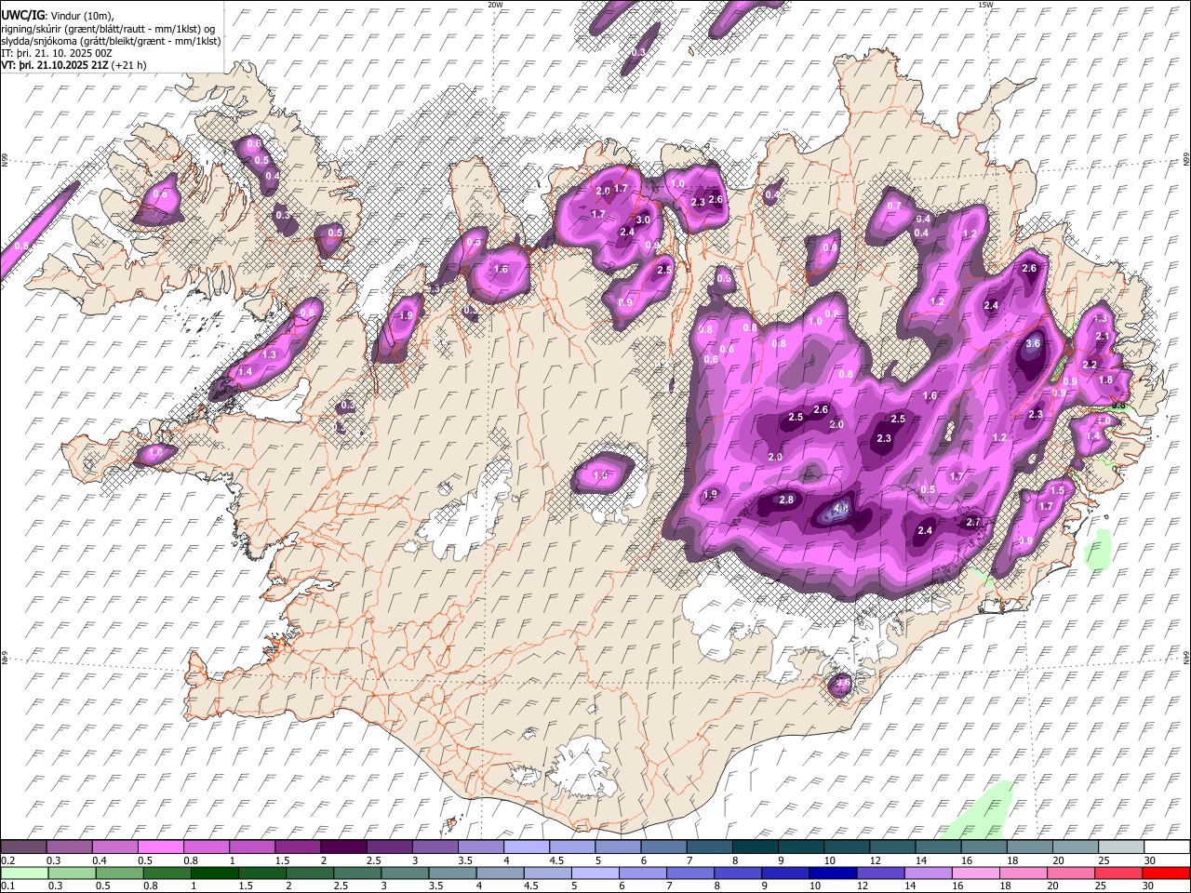1191x893 pixels.
Task: Select the 'rigning/skúrir' legend description line
Action: click(108, 29)
